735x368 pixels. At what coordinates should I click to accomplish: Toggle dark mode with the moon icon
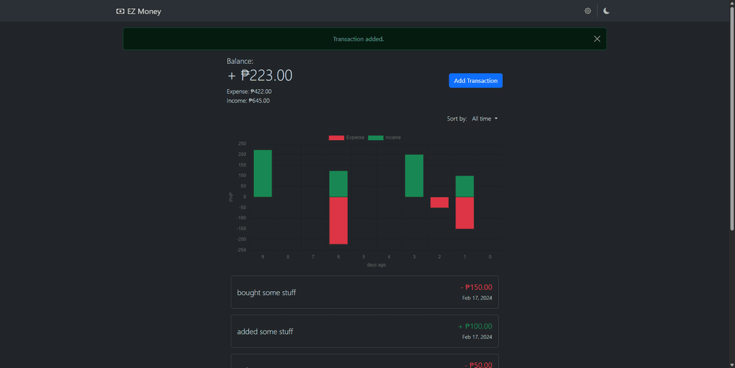click(x=606, y=11)
